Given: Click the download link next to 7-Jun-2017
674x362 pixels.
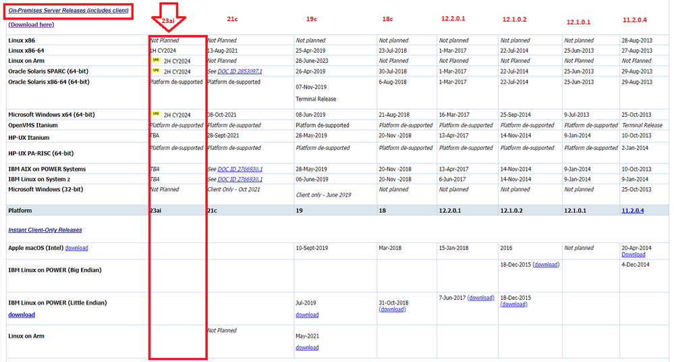Looking at the screenshot, I should [x=480, y=298].
